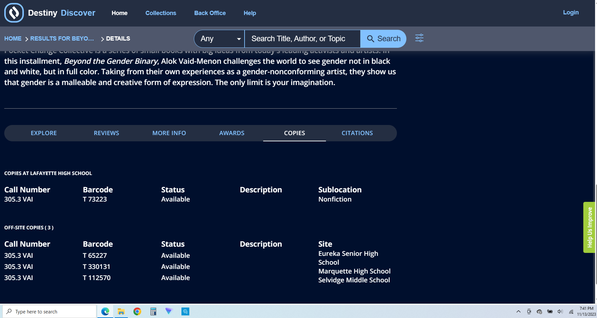Screen dimensions: 597x318
Task: Click barcode T 330131
Action: coord(96,267)
